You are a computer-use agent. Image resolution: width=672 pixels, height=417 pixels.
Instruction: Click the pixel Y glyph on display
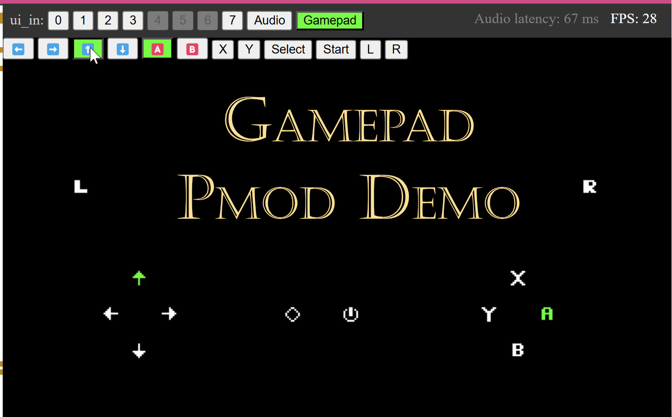point(489,314)
